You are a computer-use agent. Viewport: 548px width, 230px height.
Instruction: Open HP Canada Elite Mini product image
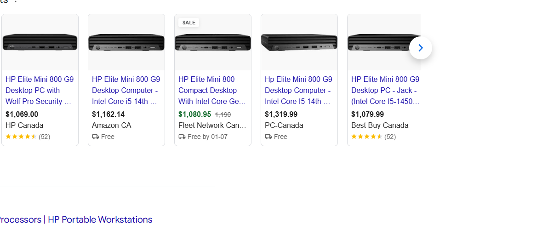[40, 42]
